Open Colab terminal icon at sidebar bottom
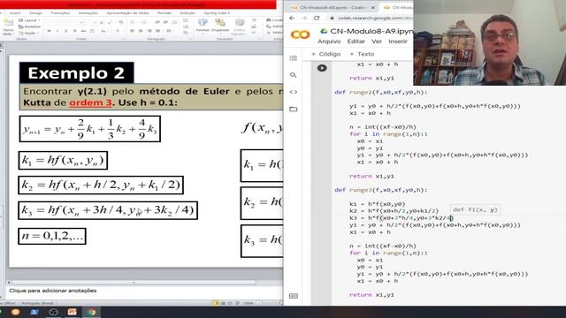Image resolution: width=566 pixels, height=318 pixels. click(x=294, y=296)
